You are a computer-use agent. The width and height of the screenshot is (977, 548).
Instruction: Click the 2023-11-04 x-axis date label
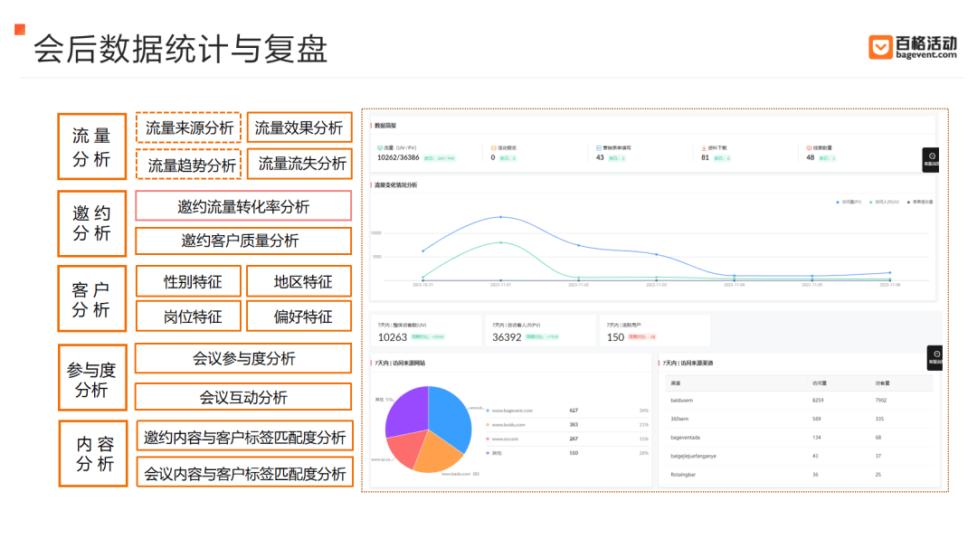[734, 285]
